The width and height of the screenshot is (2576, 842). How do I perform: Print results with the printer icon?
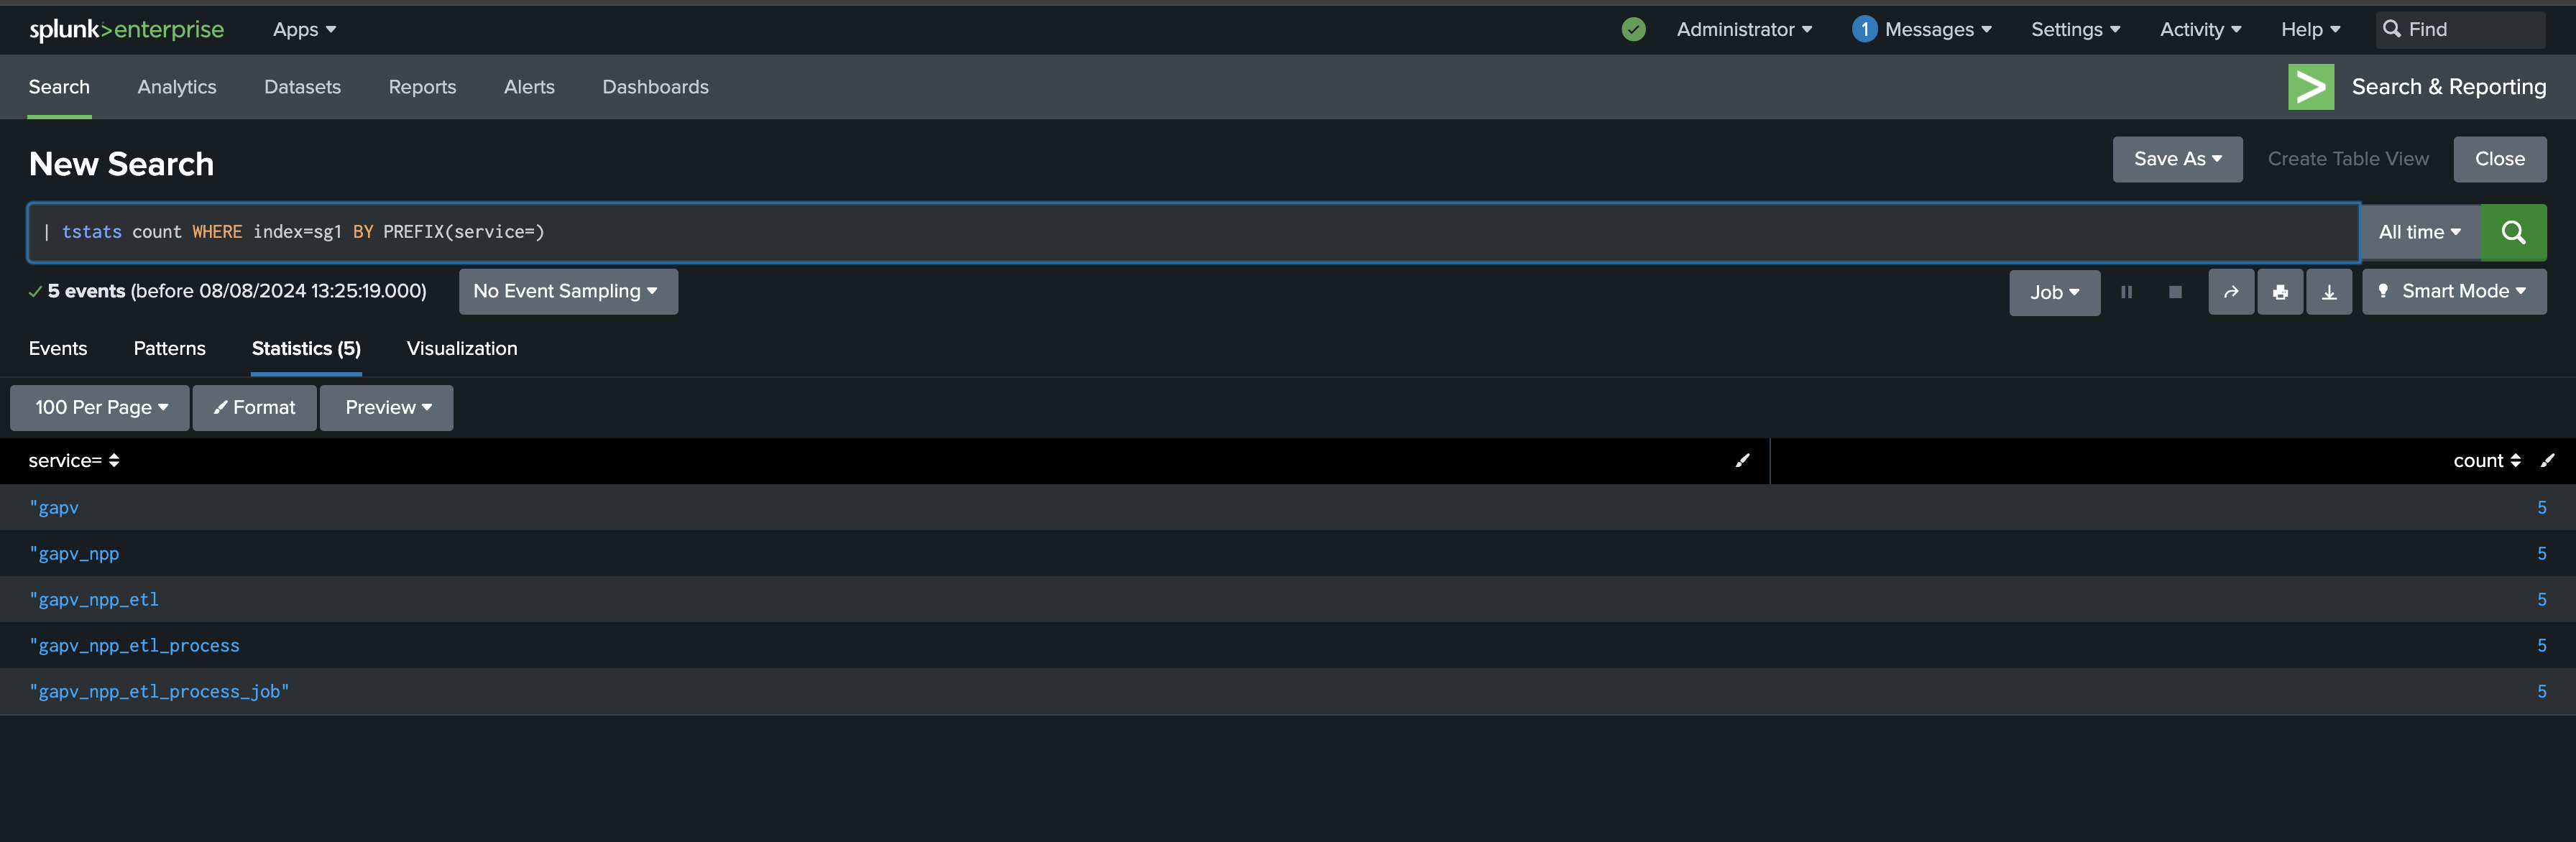(2280, 292)
